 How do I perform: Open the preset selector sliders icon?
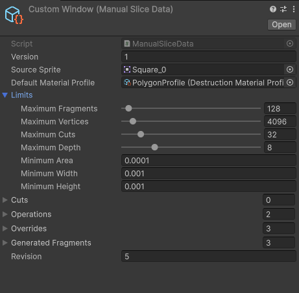point(283,9)
